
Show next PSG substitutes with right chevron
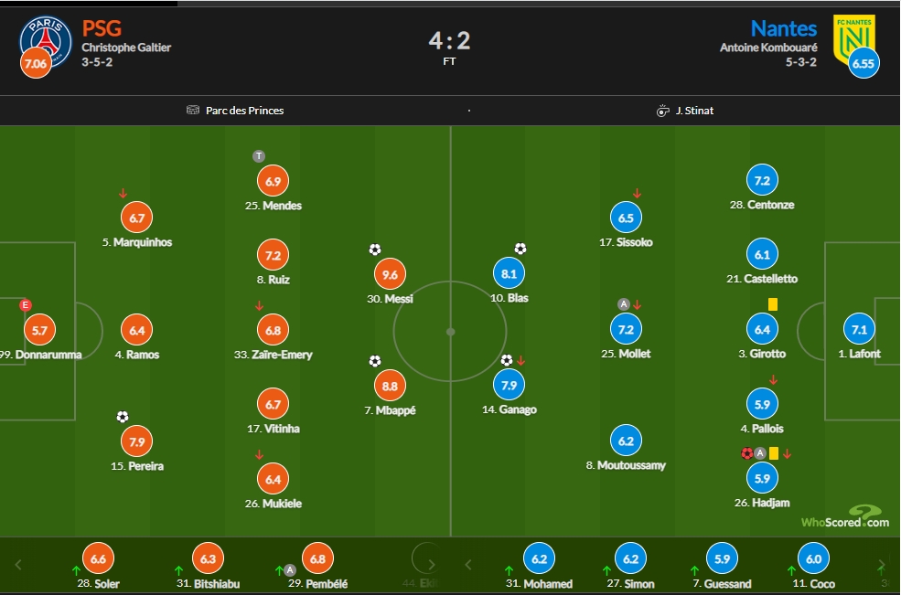(432, 565)
